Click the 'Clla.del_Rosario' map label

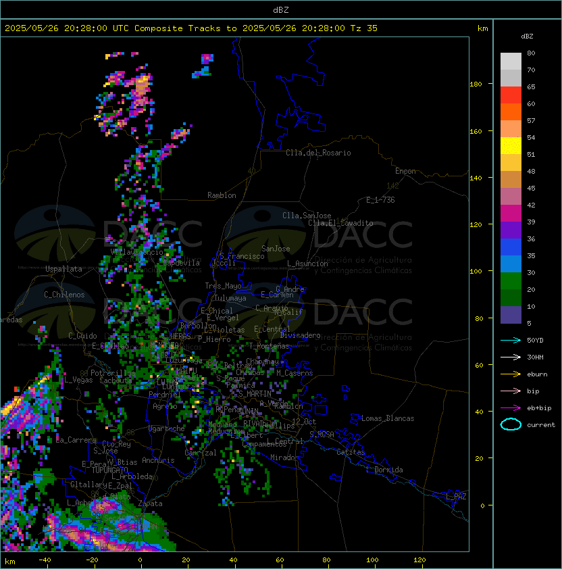coord(318,153)
